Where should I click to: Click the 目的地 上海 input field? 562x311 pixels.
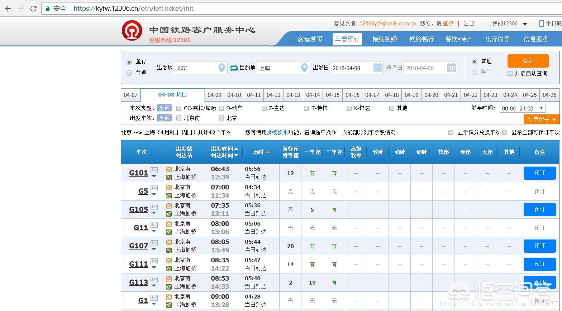tap(283, 68)
